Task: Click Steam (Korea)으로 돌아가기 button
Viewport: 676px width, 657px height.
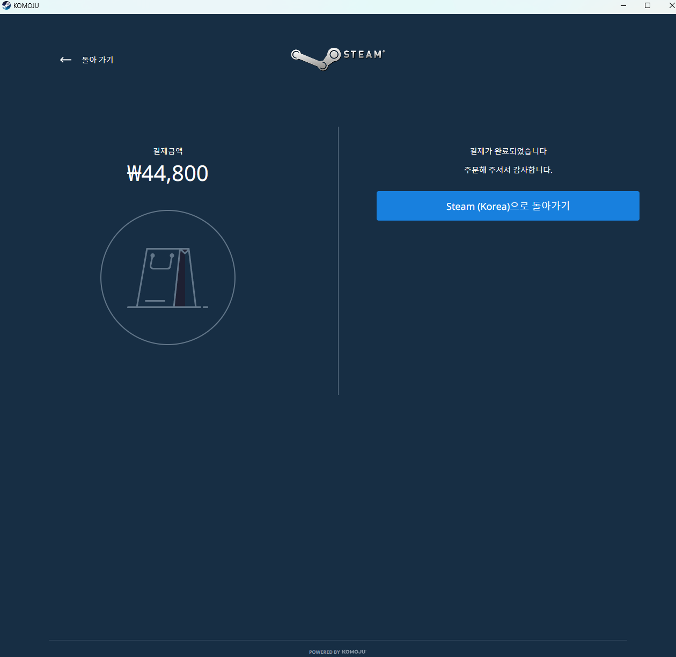Action: [x=508, y=206]
